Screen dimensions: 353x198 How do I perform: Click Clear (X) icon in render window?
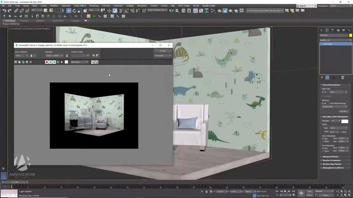click(x=31, y=62)
